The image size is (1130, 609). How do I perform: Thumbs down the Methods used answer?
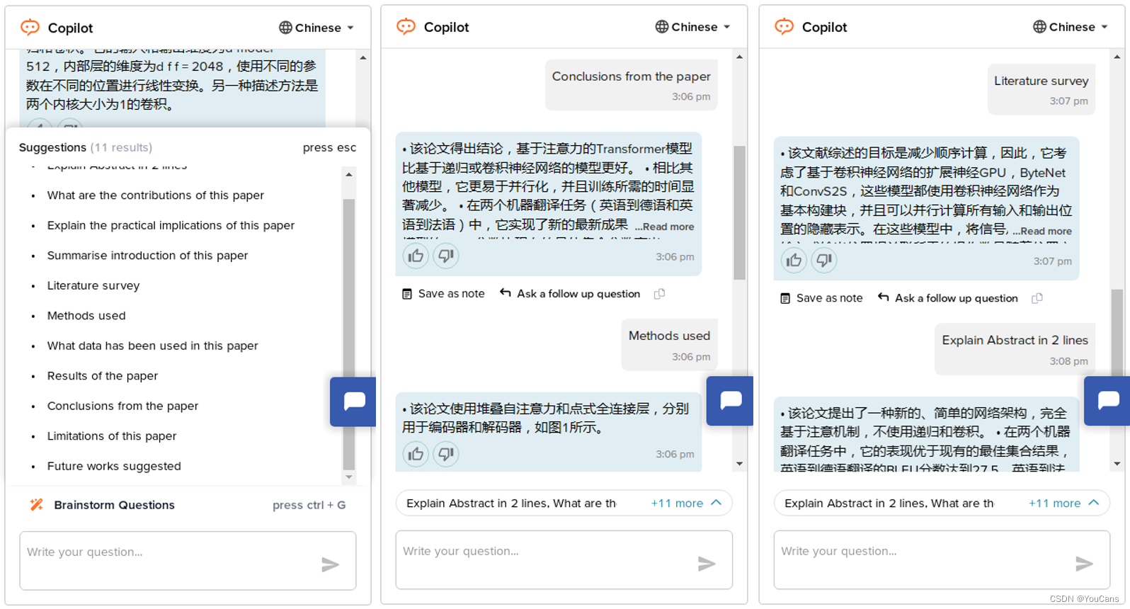[446, 454]
